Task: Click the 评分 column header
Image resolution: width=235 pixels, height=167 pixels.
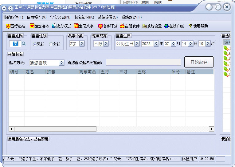Action: [x=178, y=72]
